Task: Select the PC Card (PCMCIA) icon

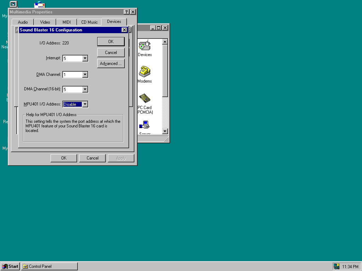Action: click(144, 98)
